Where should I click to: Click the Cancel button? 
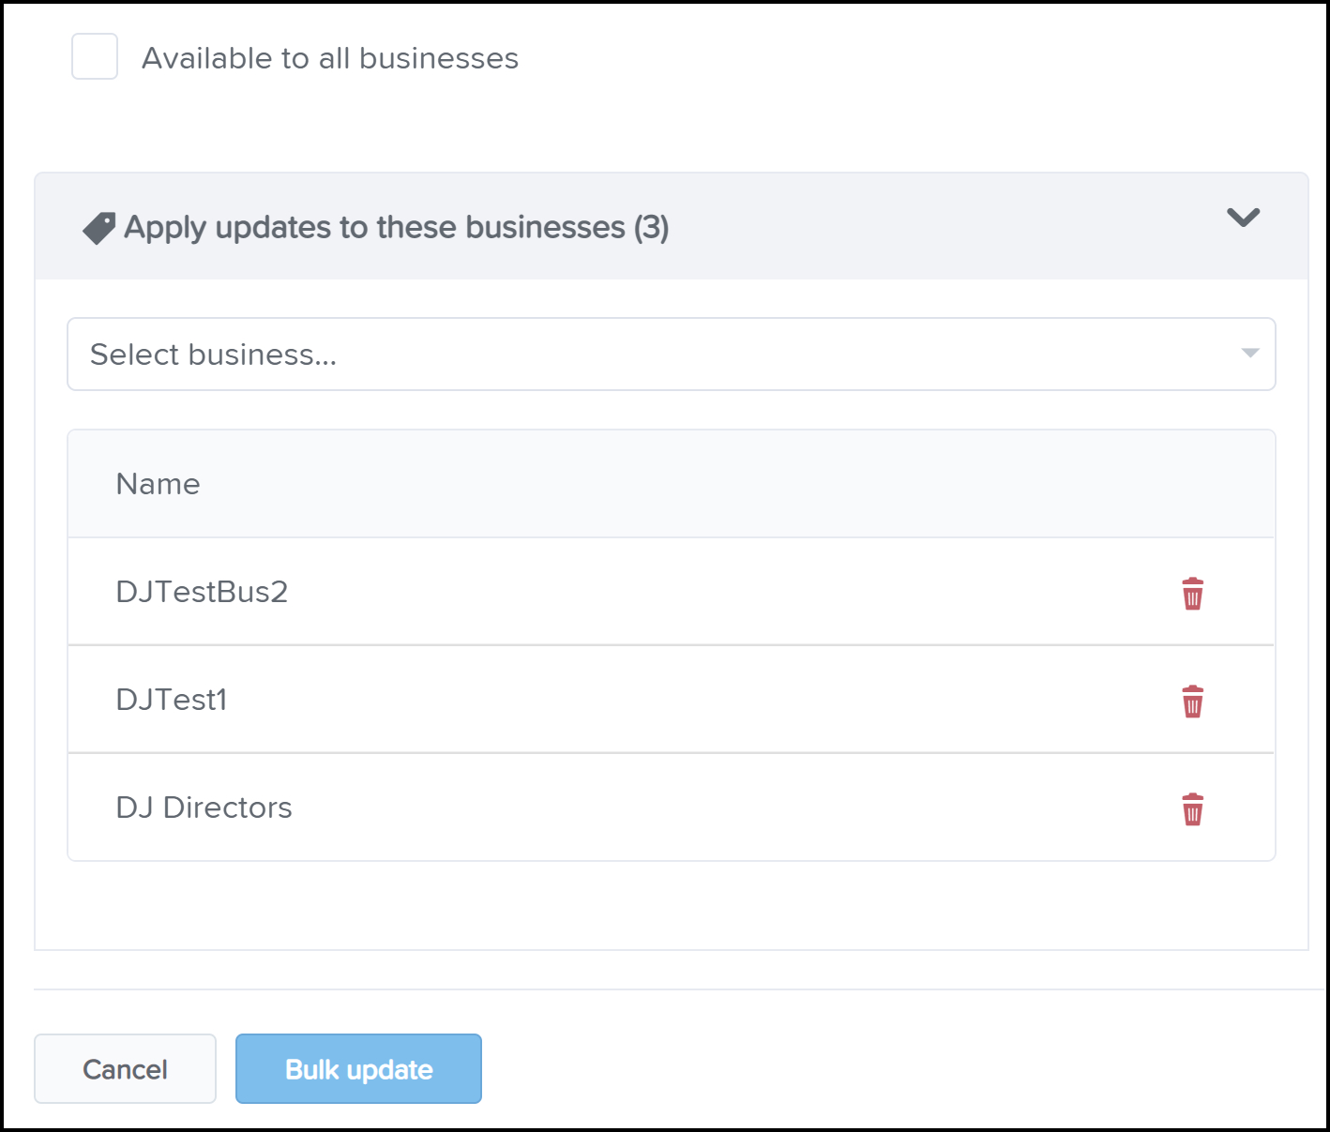pyautogui.click(x=125, y=1069)
